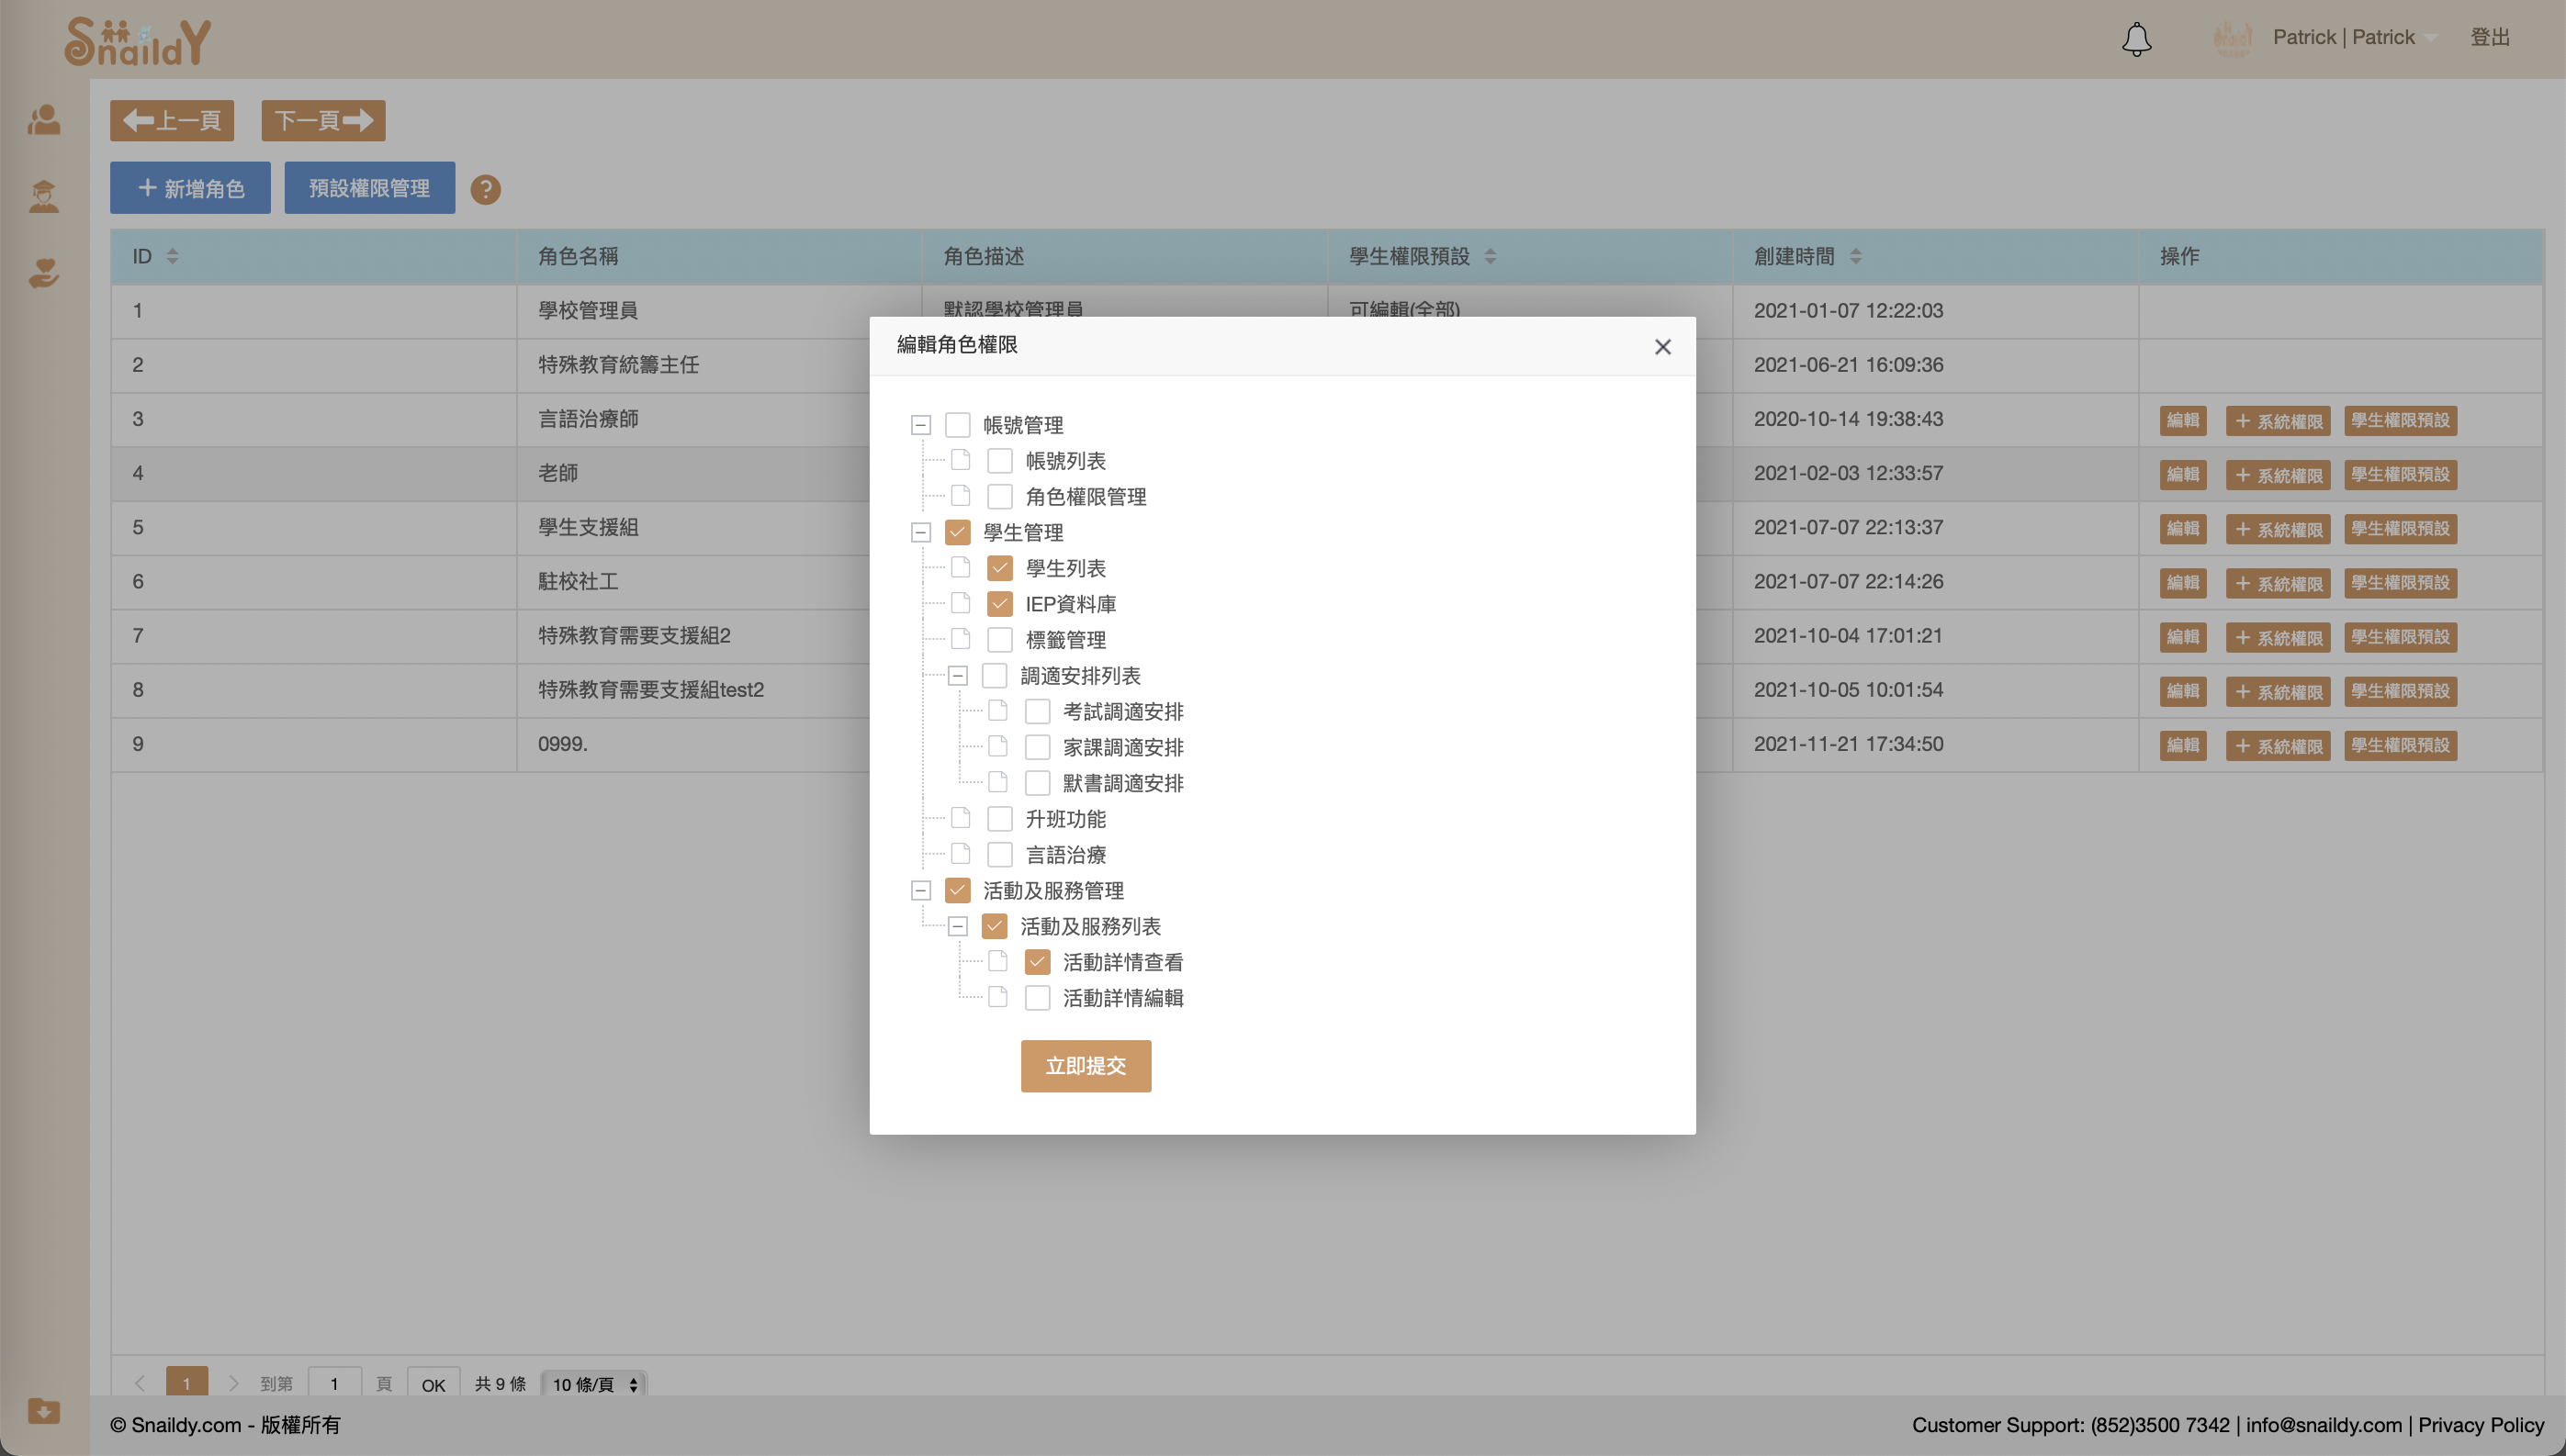The width and height of the screenshot is (2566, 1456).
Task: Click 新增角色 to add a new role
Action: (190, 187)
